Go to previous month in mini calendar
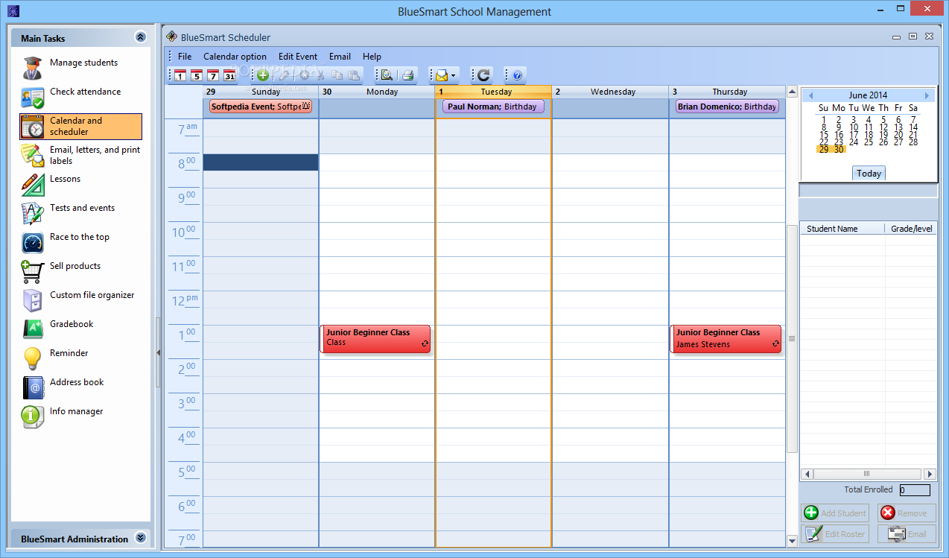Viewport: 949px width, 558px height. [811, 95]
